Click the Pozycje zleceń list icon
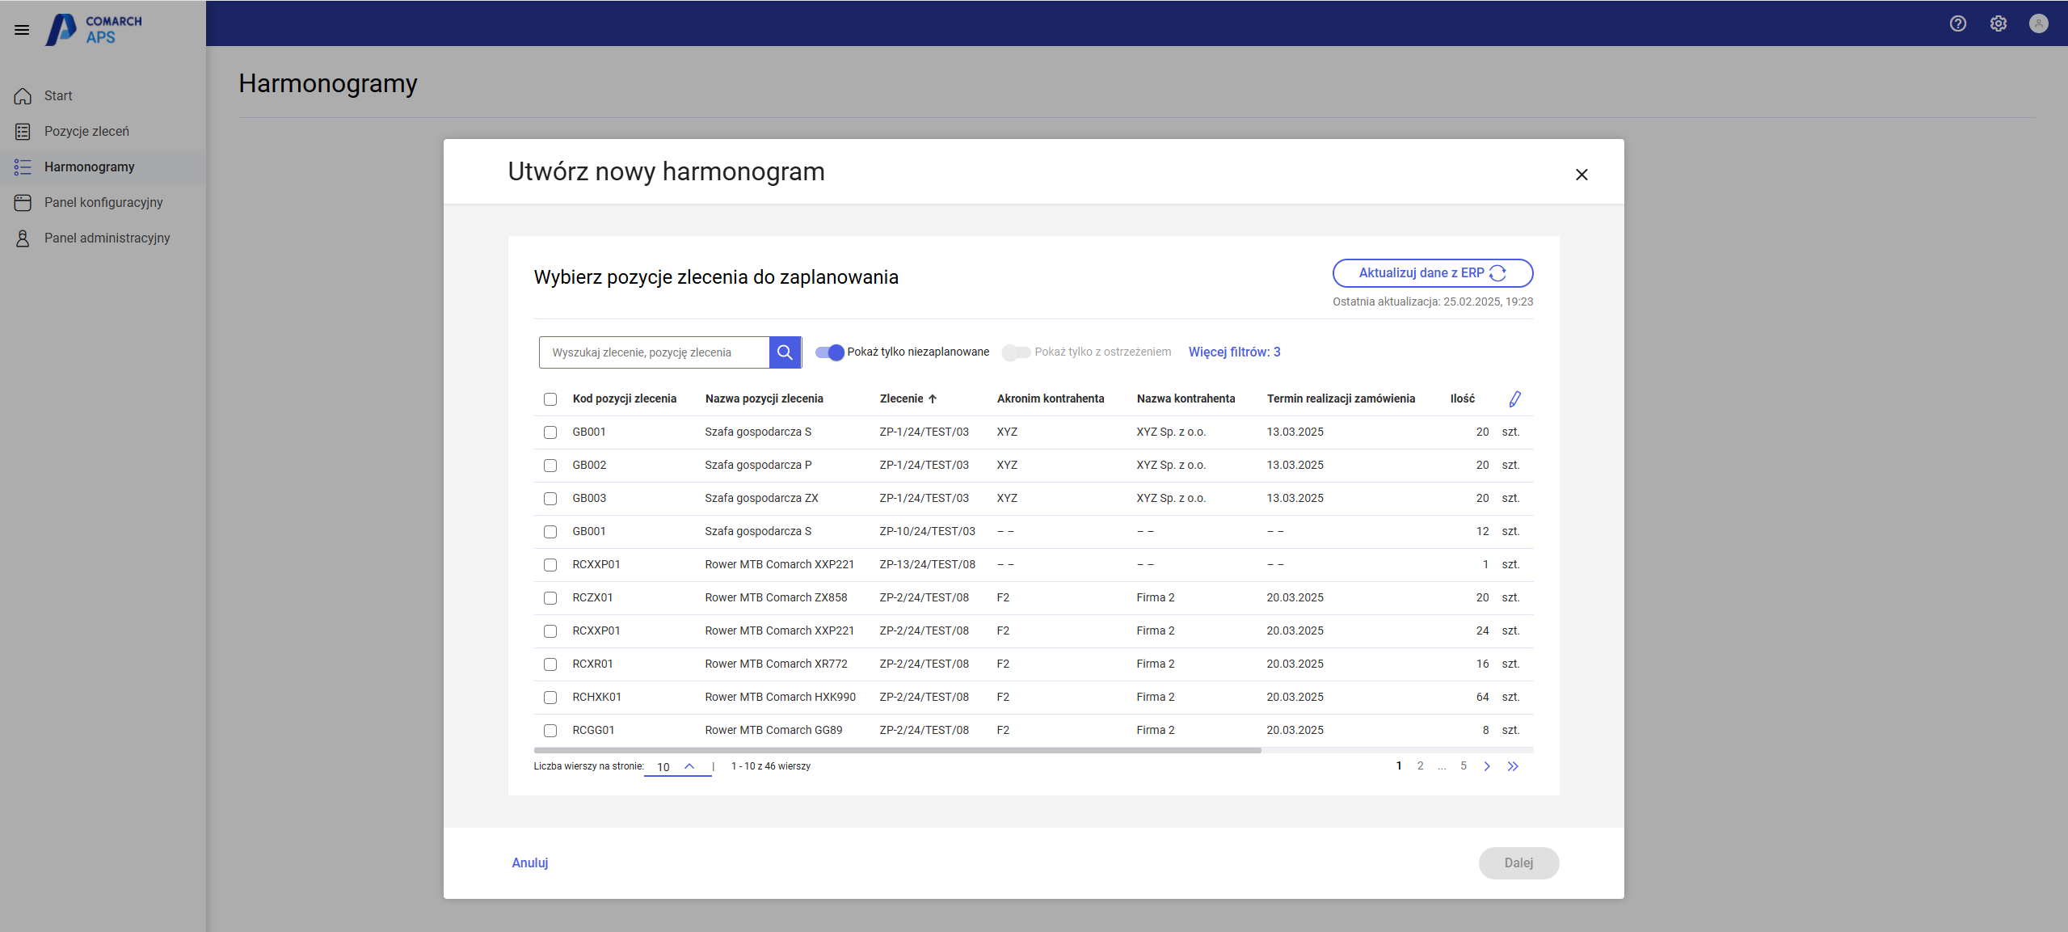The height and width of the screenshot is (932, 2068). 23,131
